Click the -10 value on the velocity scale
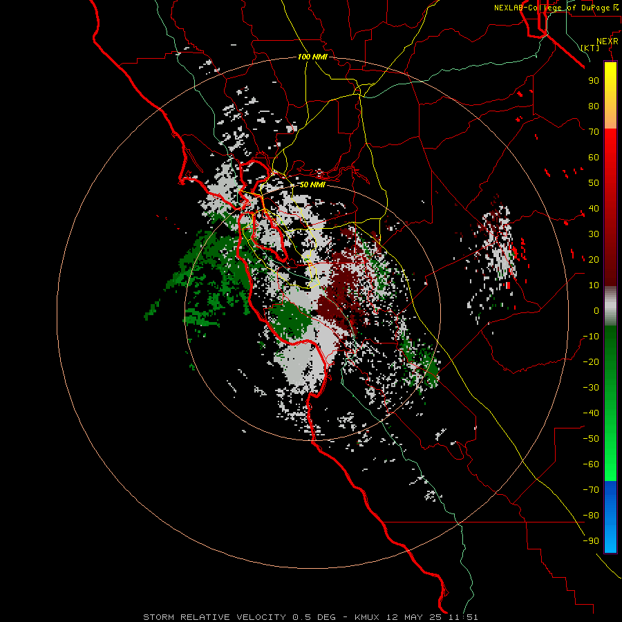 (x=591, y=337)
